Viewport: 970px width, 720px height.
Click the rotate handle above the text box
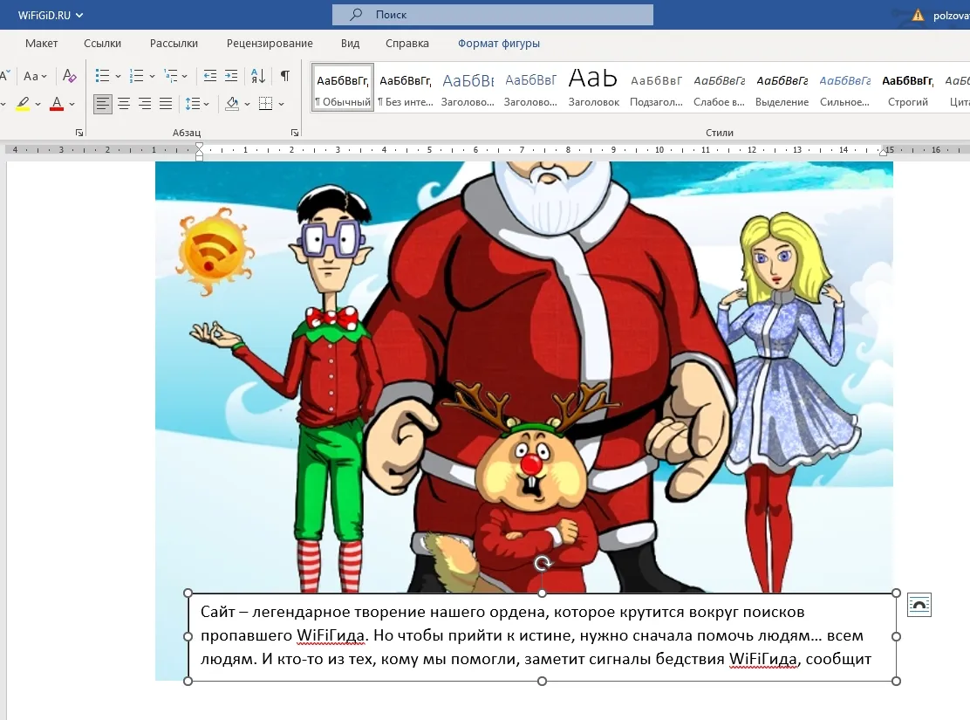point(543,564)
